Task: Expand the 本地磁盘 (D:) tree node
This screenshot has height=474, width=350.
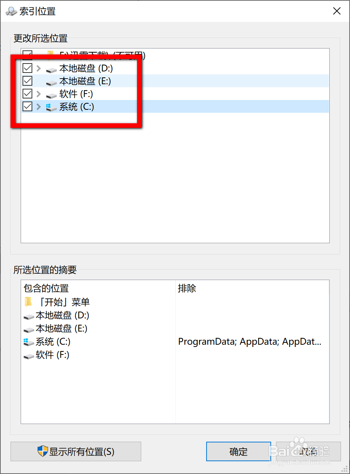Action: (x=38, y=68)
